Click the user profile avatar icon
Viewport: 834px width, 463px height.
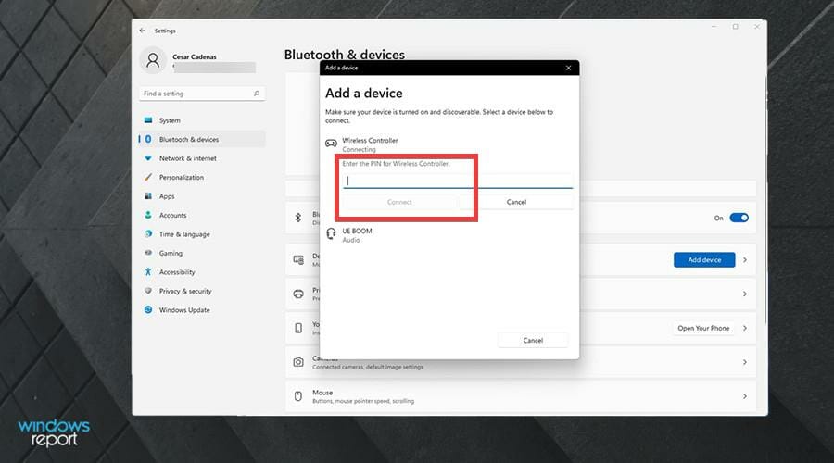pos(153,60)
